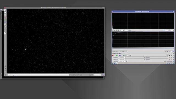Click the gray midtones readout mode icon

(171, 55)
